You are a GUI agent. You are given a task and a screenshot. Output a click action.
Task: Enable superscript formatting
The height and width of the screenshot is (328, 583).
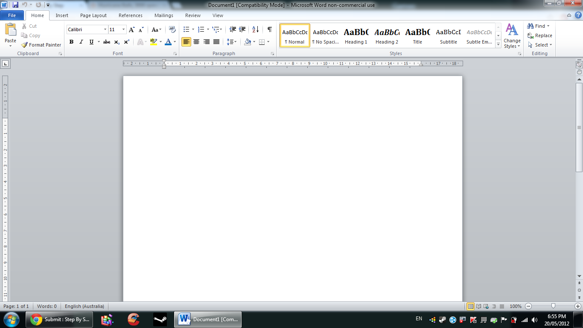click(126, 42)
